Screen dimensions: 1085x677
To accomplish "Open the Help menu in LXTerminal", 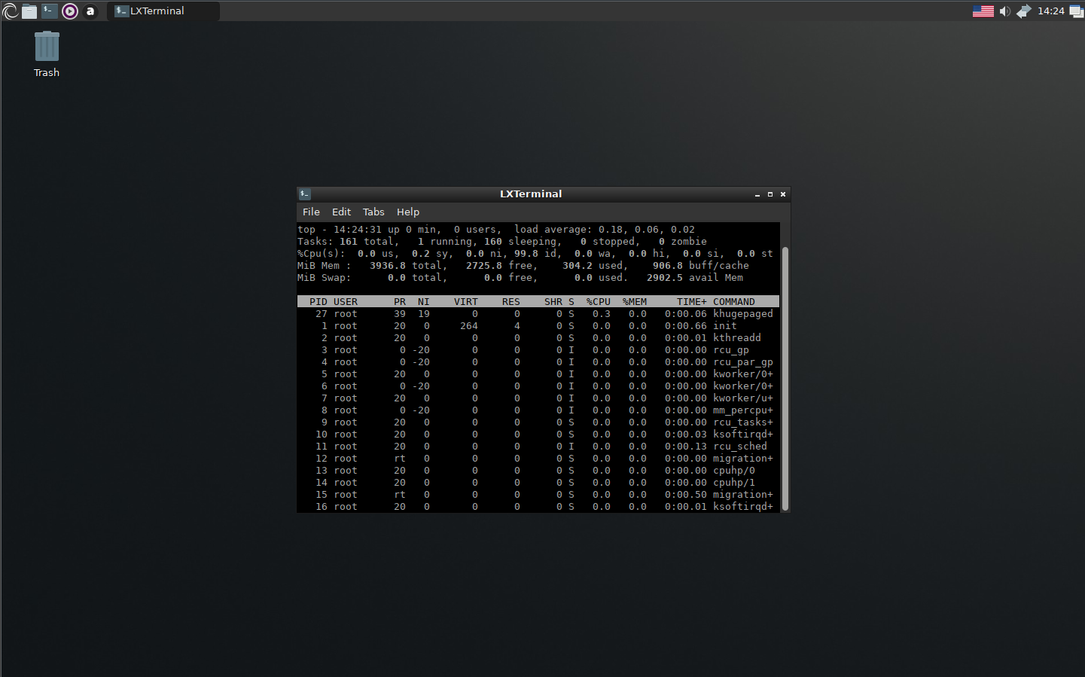I will click(x=408, y=212).
